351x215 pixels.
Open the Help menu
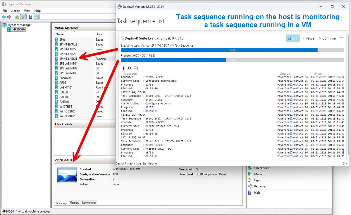[x=37, y=11]
